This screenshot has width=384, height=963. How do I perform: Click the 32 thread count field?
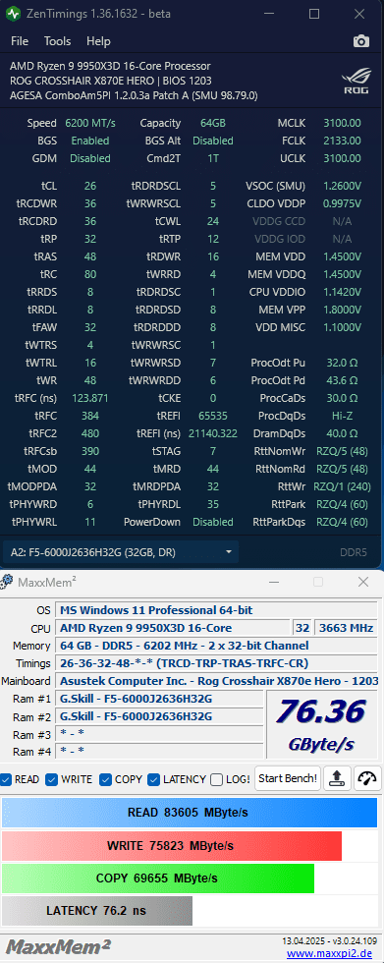[302, 628]
